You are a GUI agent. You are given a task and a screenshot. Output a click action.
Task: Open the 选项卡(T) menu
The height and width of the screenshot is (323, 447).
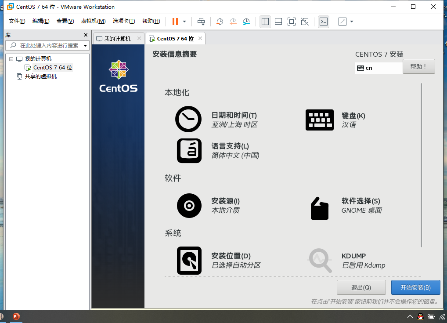(x=124, y=21)
